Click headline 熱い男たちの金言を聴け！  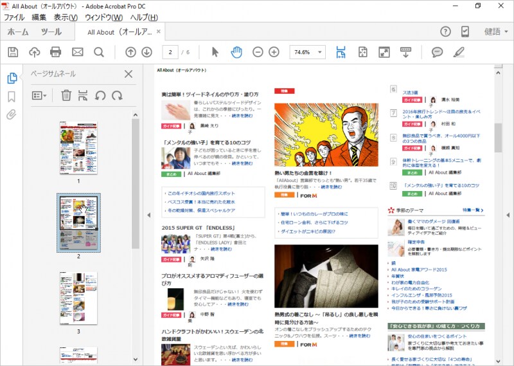(303, 172)
